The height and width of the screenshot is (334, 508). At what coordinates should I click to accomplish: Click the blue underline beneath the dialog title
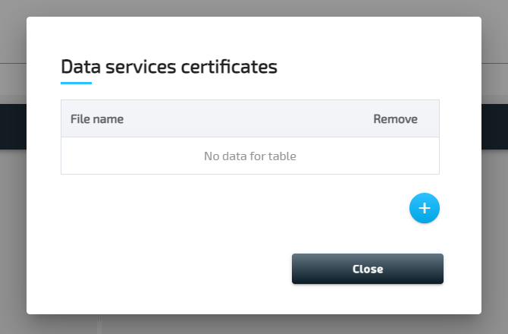76,83
